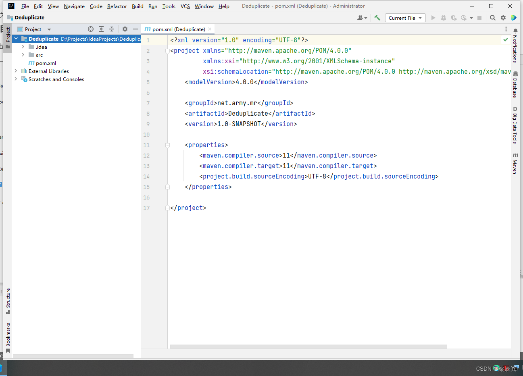The image size is (523, 376).
Task: Click Collapse All in Project panel
Action: coord(112,29)
